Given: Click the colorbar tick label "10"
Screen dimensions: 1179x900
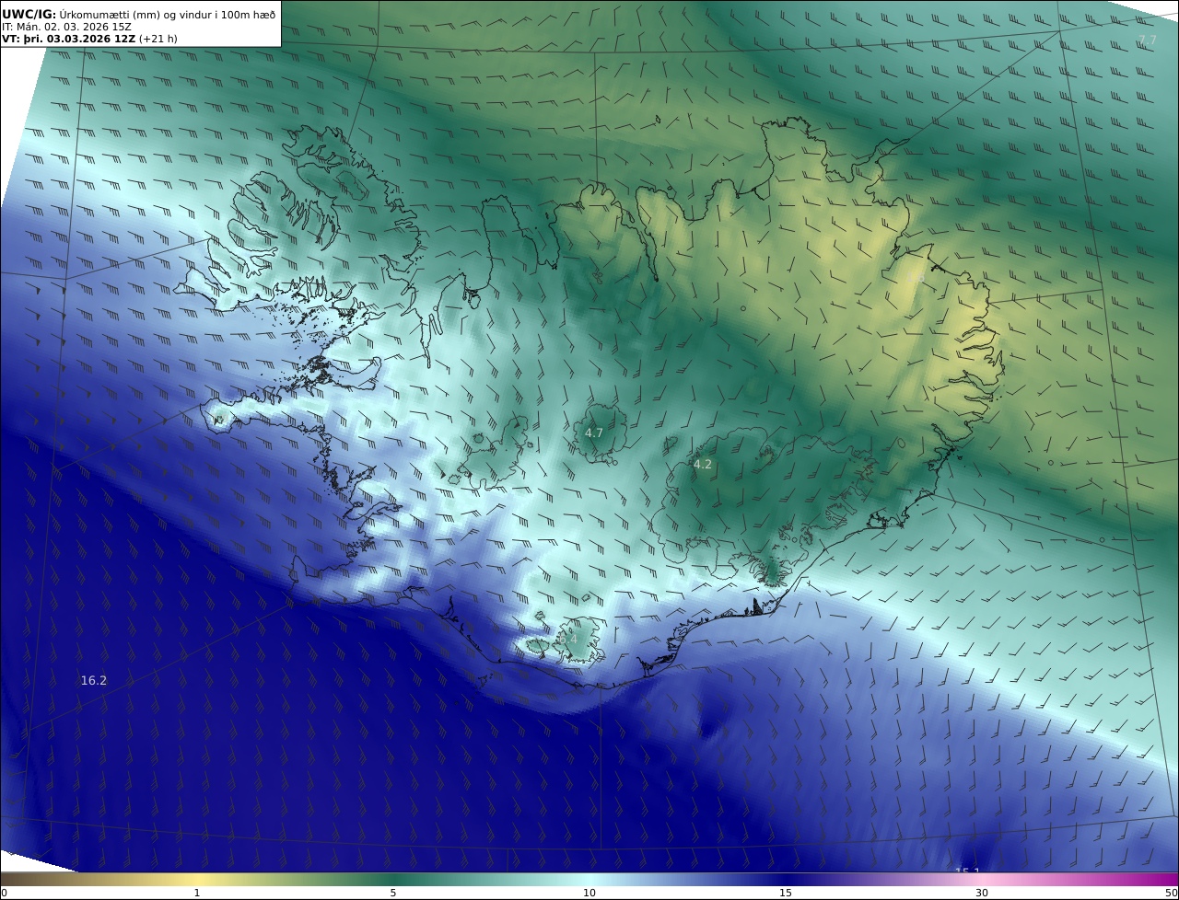Looking at the screenshot, I should (589, 893).
